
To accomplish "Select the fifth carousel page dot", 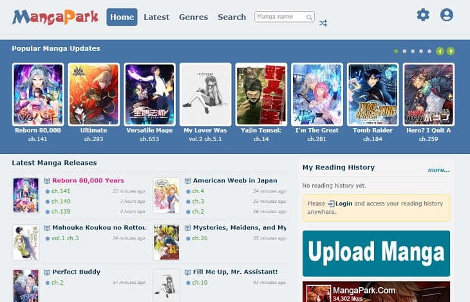I will point(429,52).
